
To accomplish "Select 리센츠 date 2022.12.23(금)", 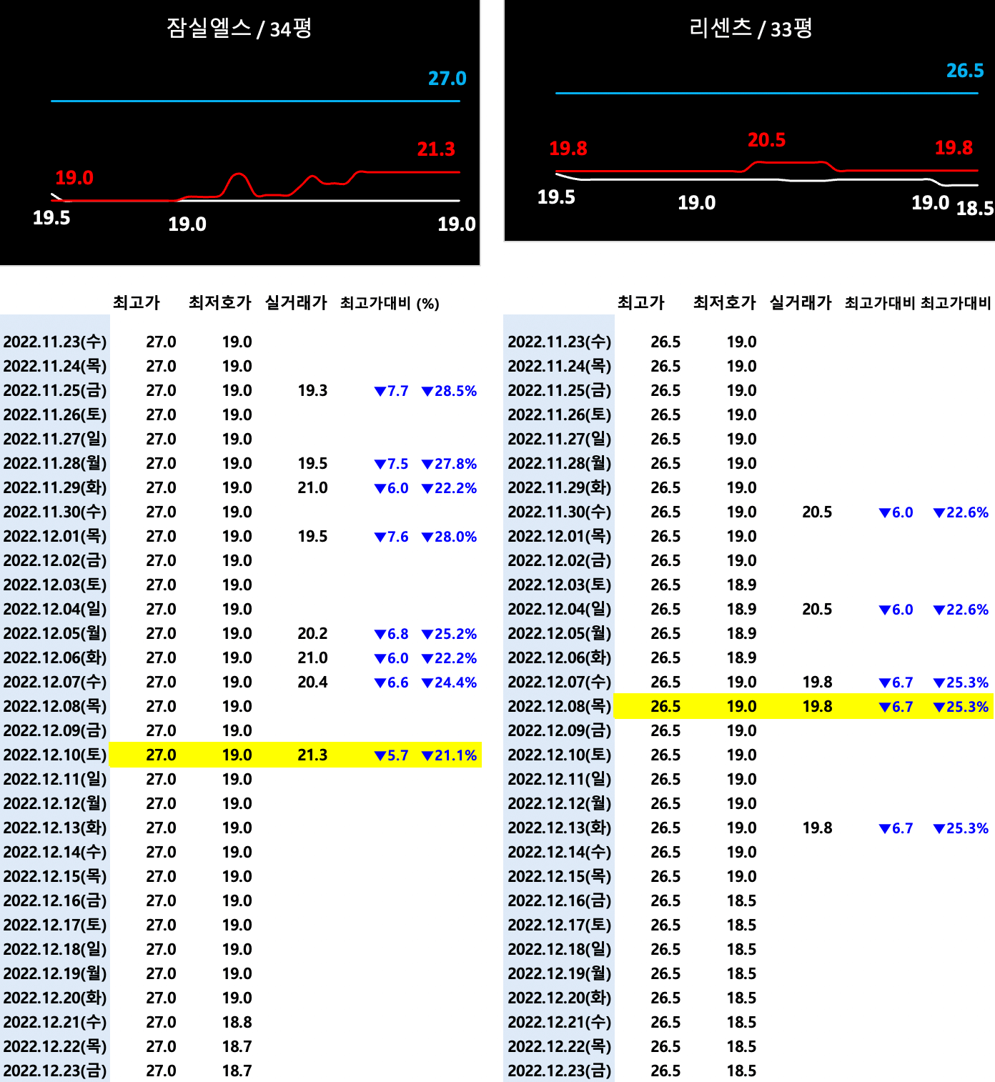I will 560,1071.
